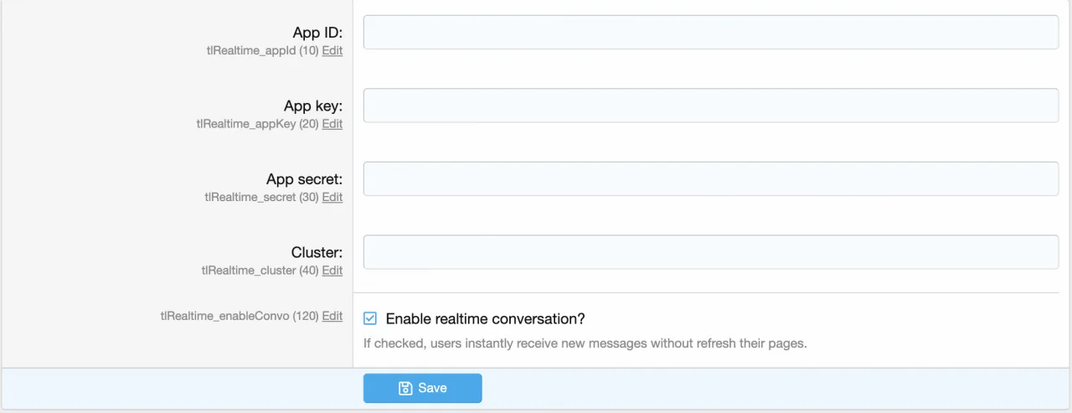1072x413 pixels.
Task: Click Edit beside tlRealtime_enableConvo
Action: (x=332, y=316)
